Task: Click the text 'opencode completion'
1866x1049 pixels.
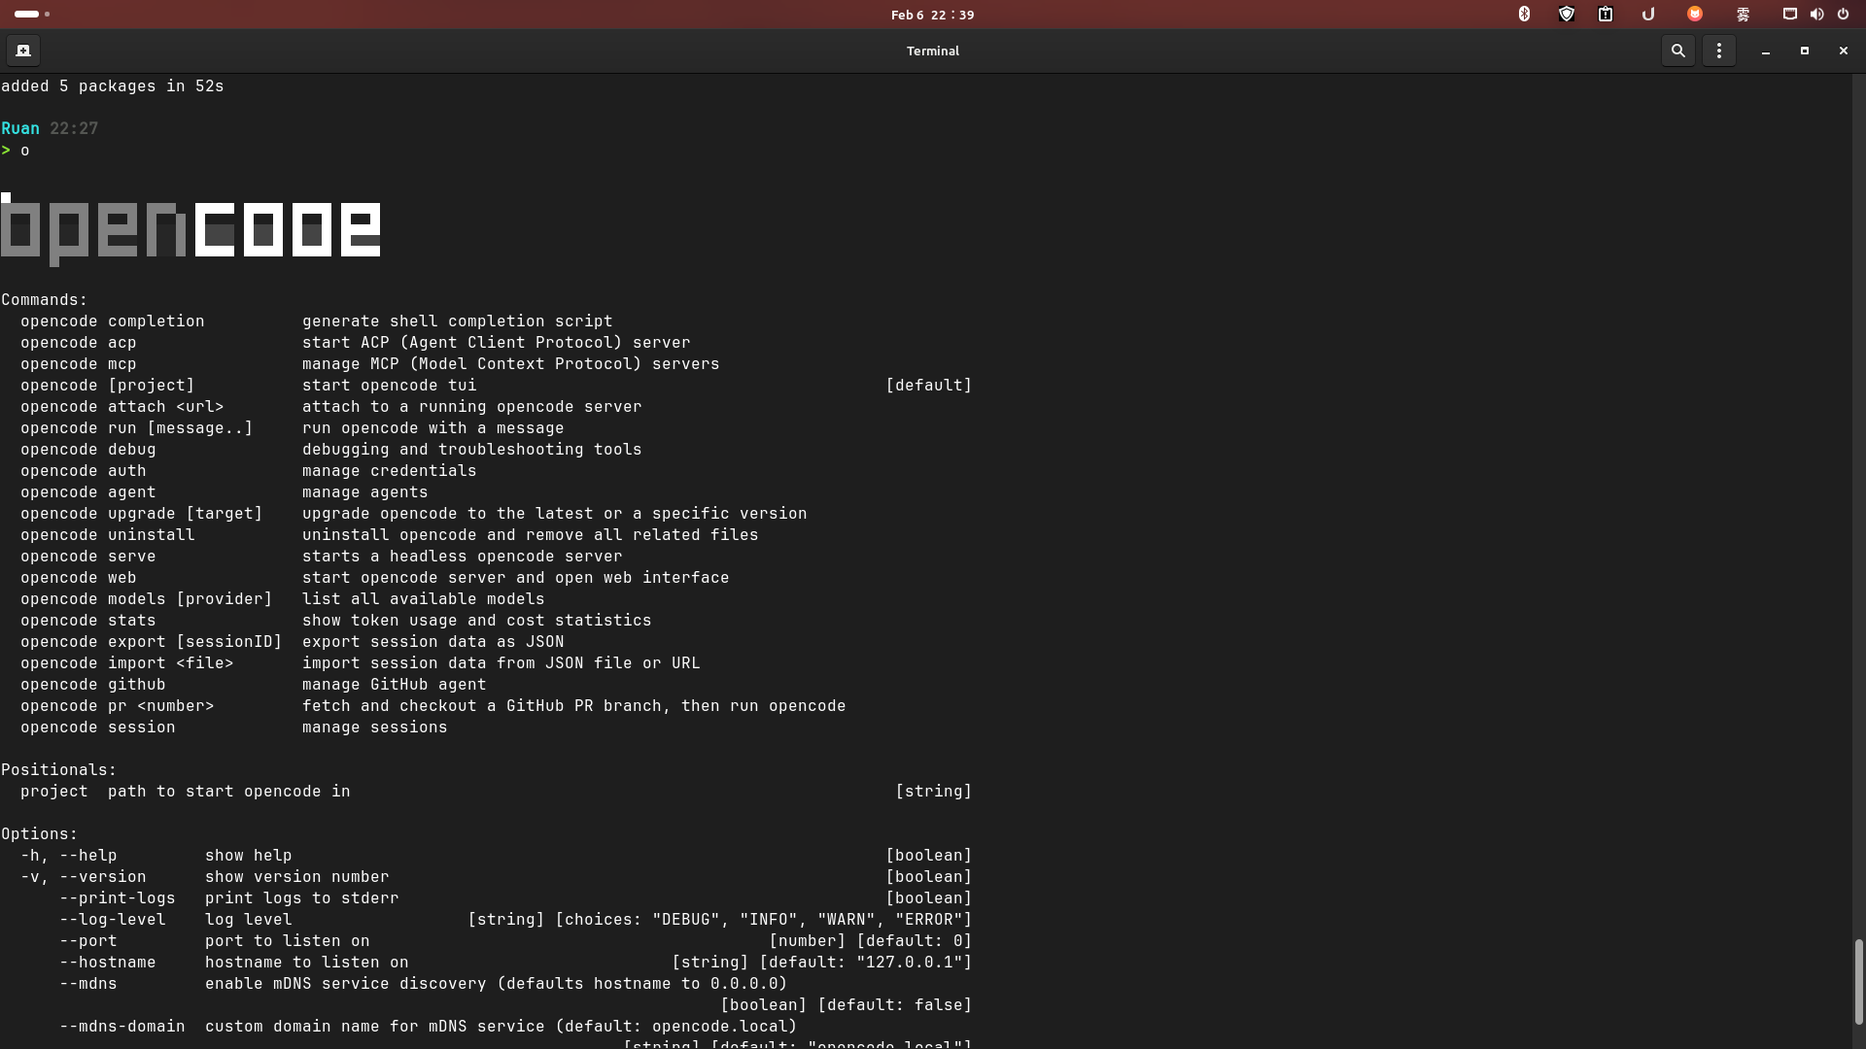Action: pos(113,321)
